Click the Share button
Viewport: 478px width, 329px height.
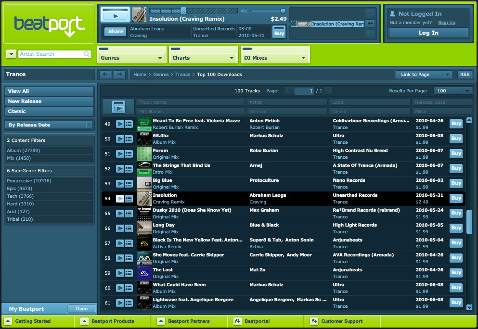tap(116, 31)
